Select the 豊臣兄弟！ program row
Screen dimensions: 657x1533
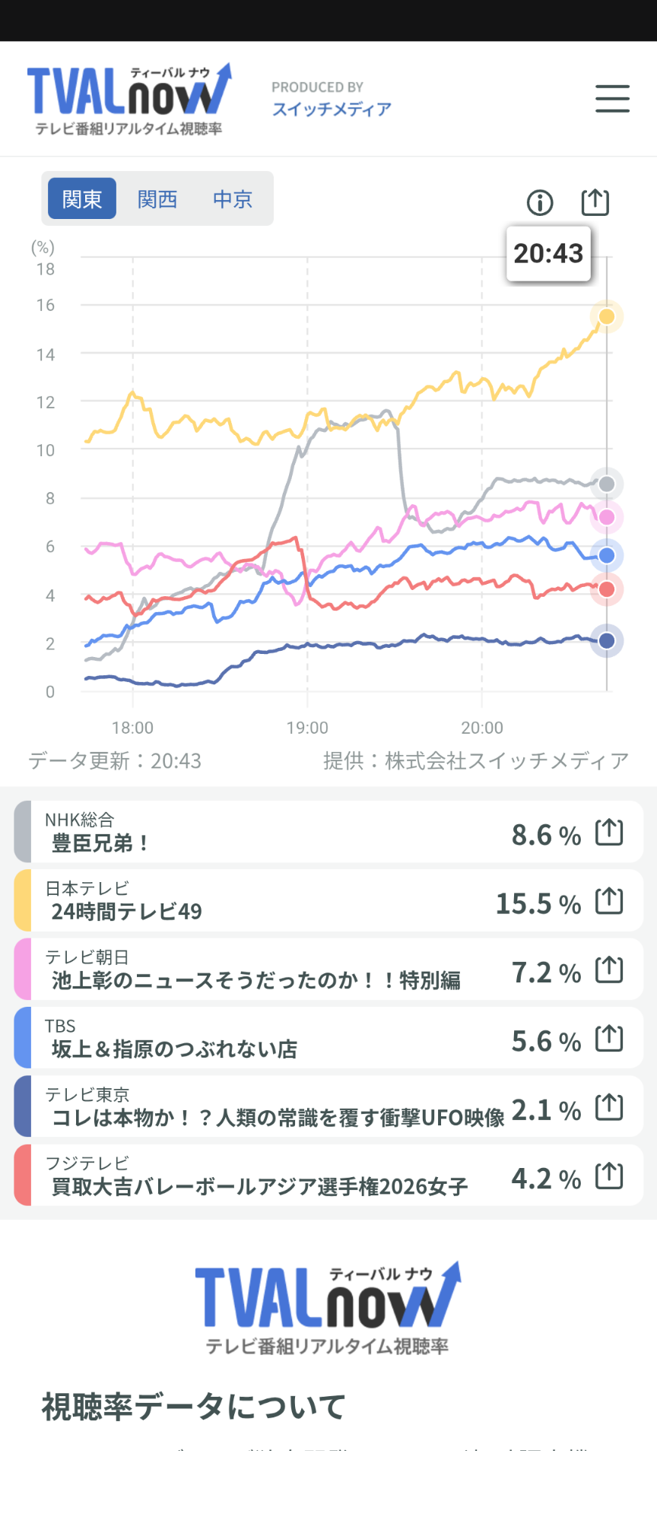click(328, 831)
